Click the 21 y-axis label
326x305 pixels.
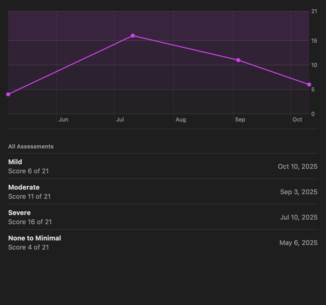(x=314, y=11)
